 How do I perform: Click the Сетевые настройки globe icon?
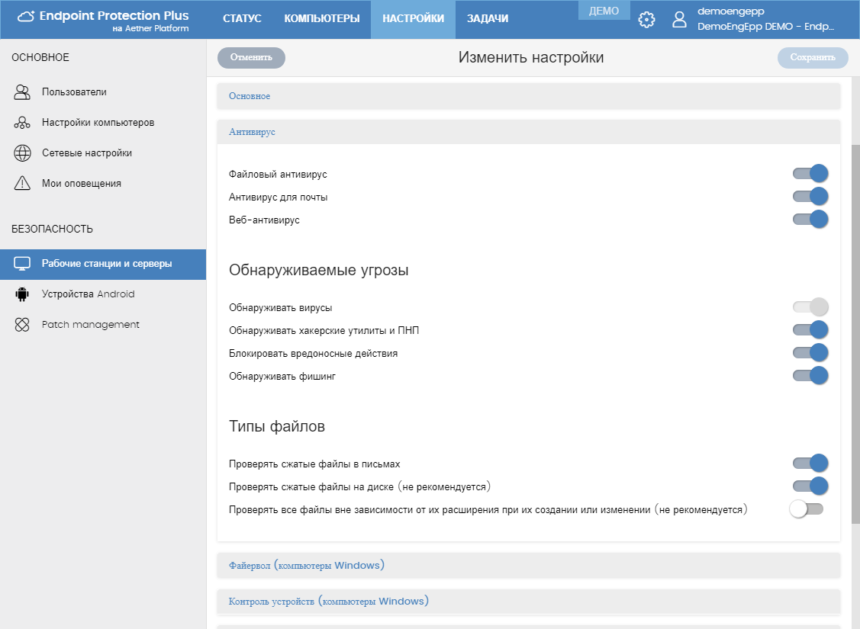click(22, 153)
